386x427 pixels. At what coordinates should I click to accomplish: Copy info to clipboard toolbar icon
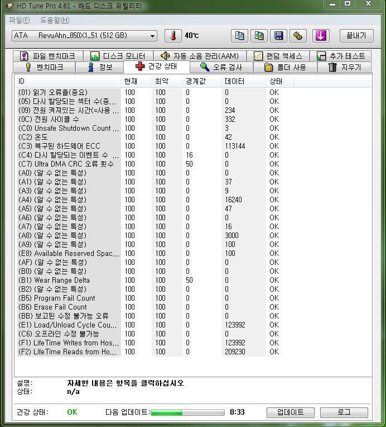(239, 36)
